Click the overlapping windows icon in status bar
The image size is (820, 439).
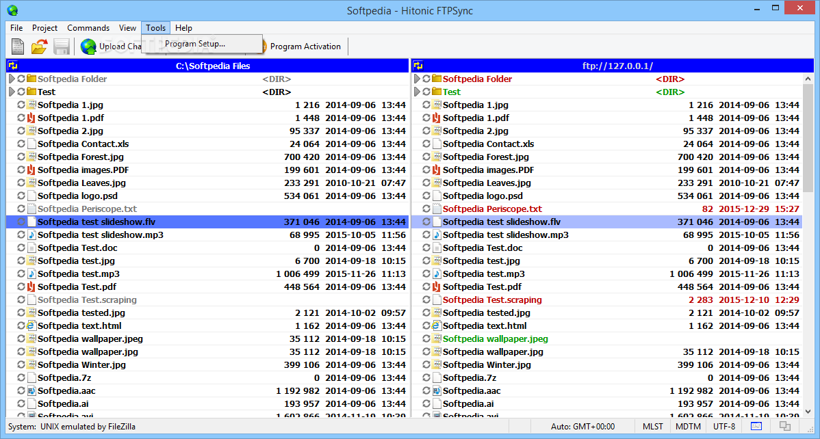[x=785, y=427]
